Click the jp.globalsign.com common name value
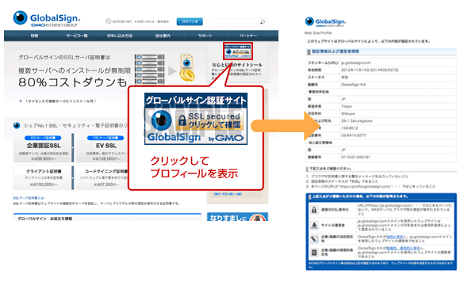This screenshot has height=289, width=476. click(355, 63)
